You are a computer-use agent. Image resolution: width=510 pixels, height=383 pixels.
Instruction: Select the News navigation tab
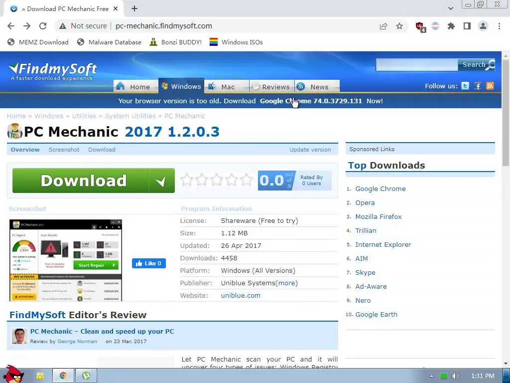[x=317, y=87]
